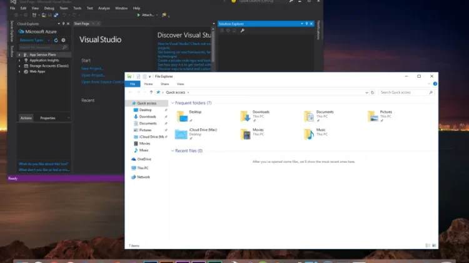Open File tab in File Explorer
469x263 pixels.
tap(133, 84)
